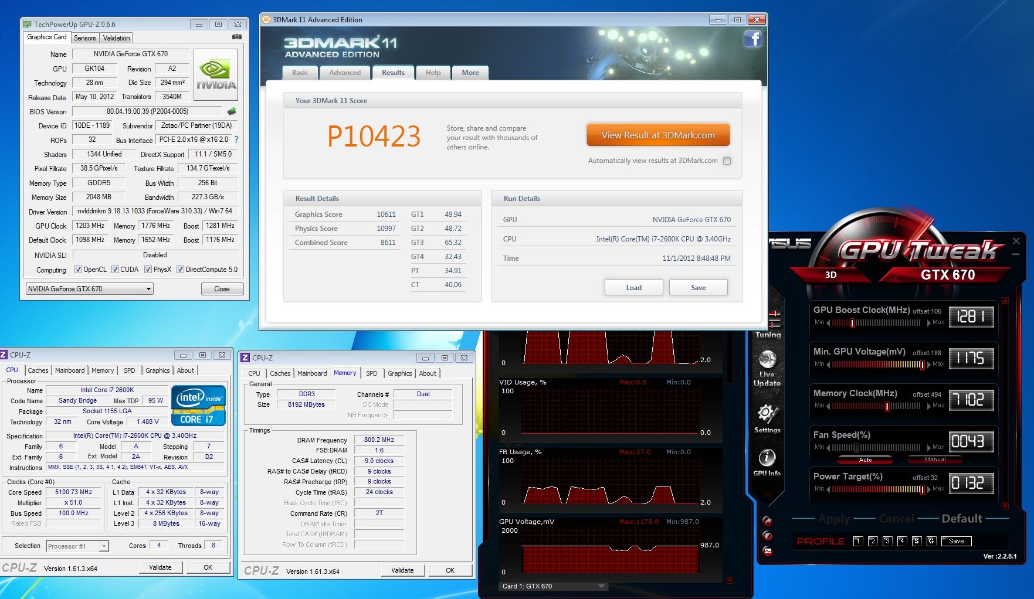Click the Min. GPU Voltage slider
Viewport: 1034px width, 599px height.
[878, 365]
